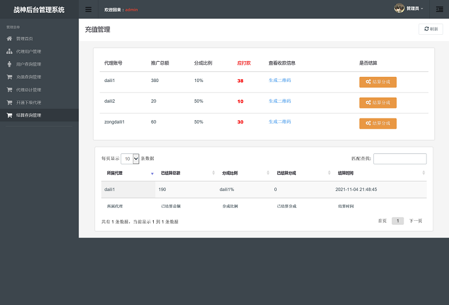Screen dimensions: 449x305
Task: Open 管理首页 menu item
Action: point(39,38)
